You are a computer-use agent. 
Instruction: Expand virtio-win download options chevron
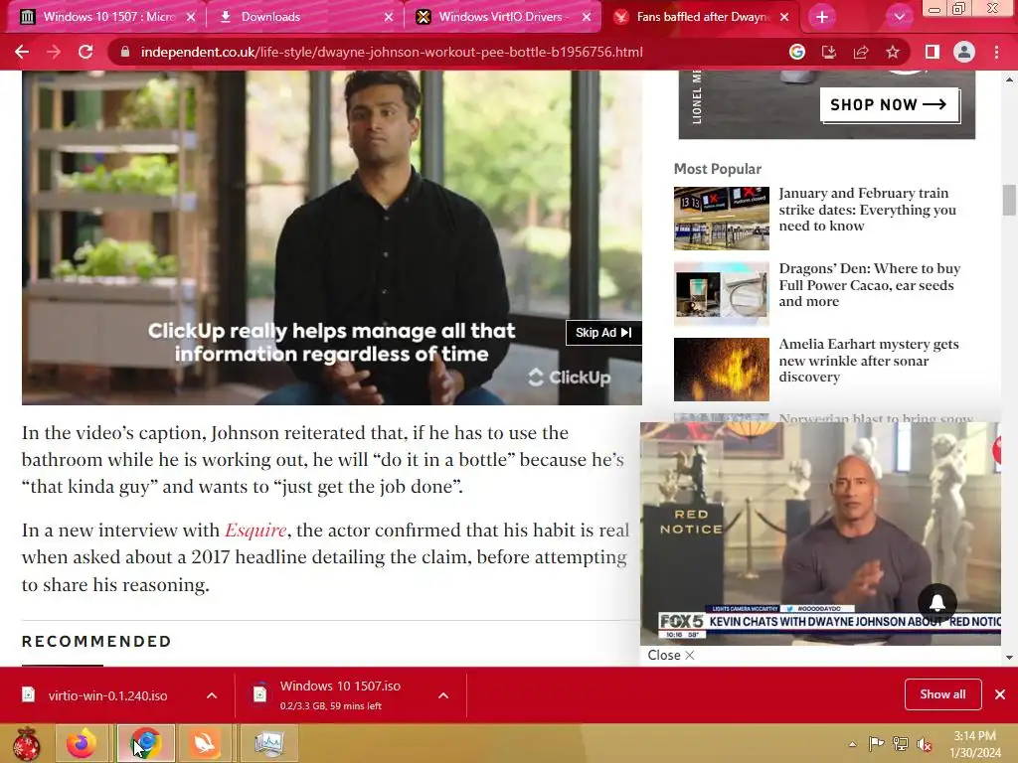click(x=212, y=695)
